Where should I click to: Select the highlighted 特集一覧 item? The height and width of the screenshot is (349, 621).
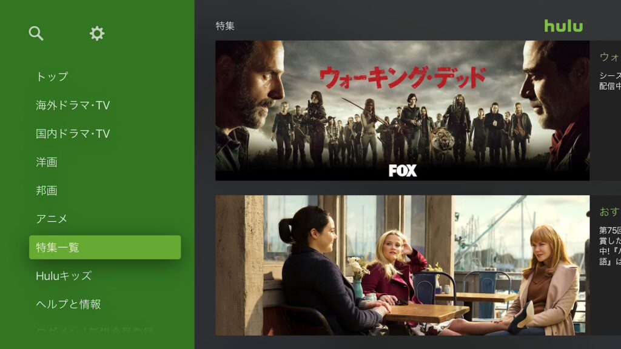point(105,247)
